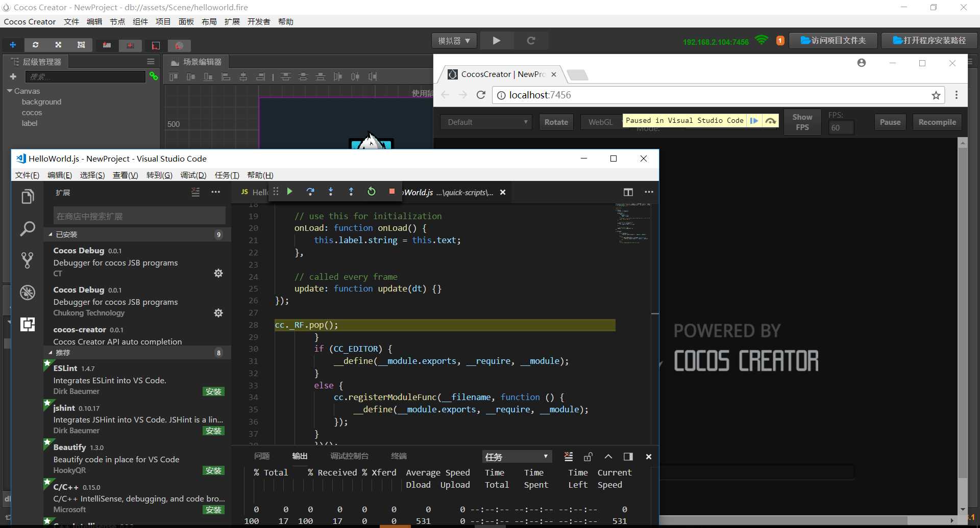Step over in the browser paused overlay

pos(771,121)
